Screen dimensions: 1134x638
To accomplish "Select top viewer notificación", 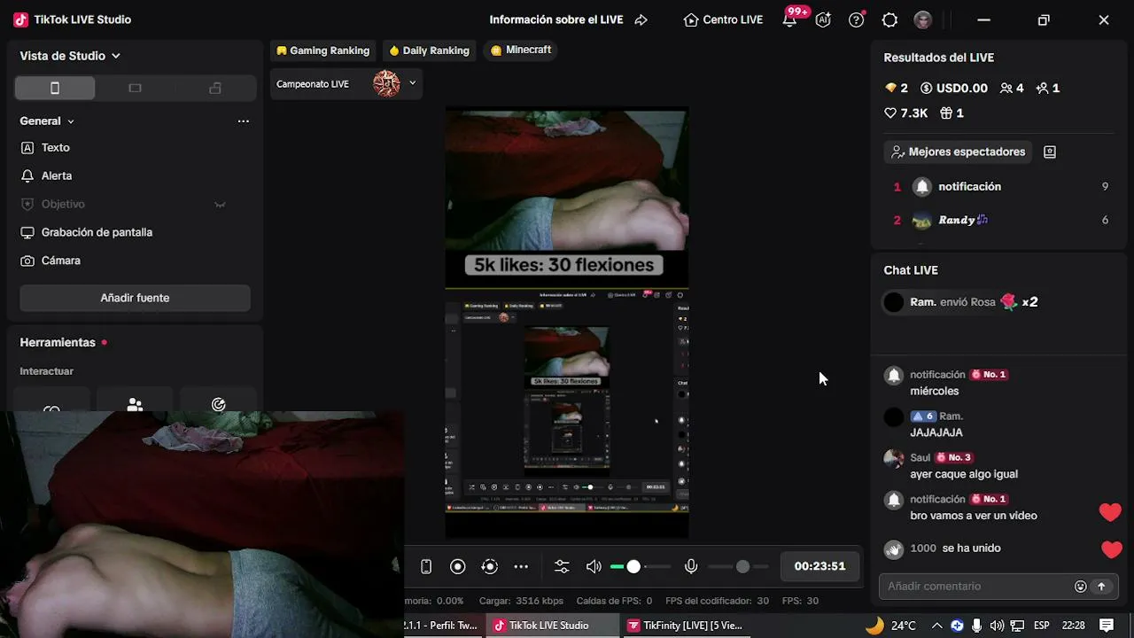I will pos(1001,187).
